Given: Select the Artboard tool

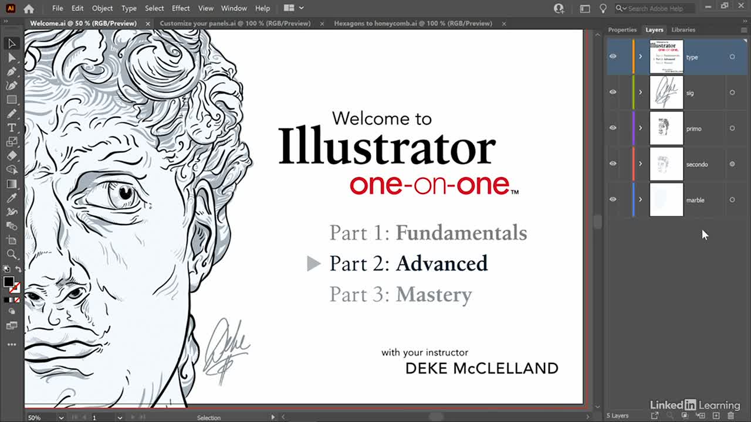Looking at the screenshot, I should point(11,240).
